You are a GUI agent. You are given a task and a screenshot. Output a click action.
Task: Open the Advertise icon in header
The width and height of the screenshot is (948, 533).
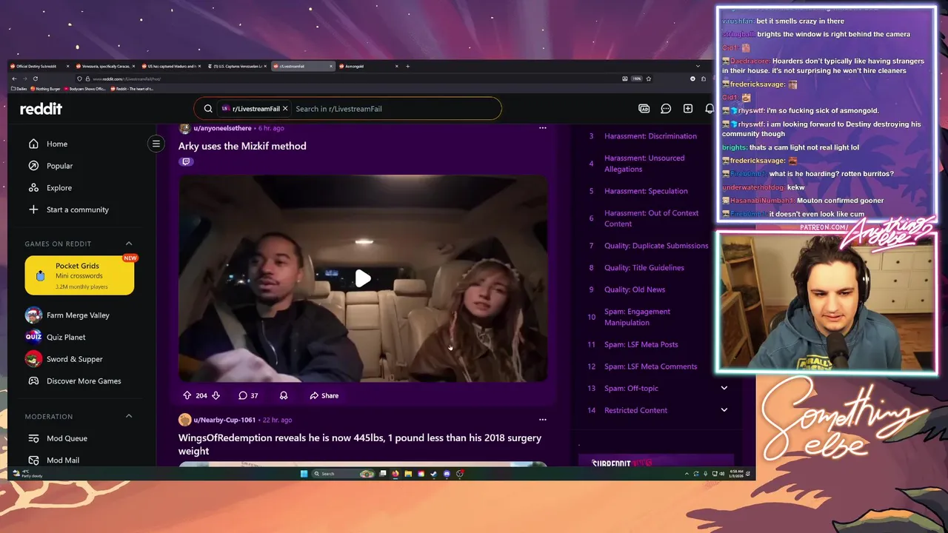click(x=644, y=109)
